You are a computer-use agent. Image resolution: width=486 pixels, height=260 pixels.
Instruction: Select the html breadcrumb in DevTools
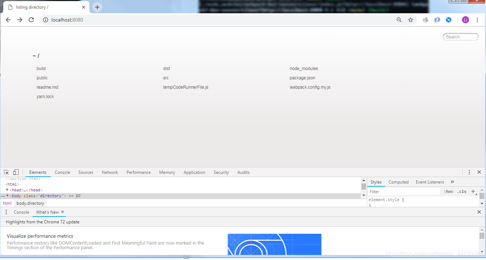[7, 203]
